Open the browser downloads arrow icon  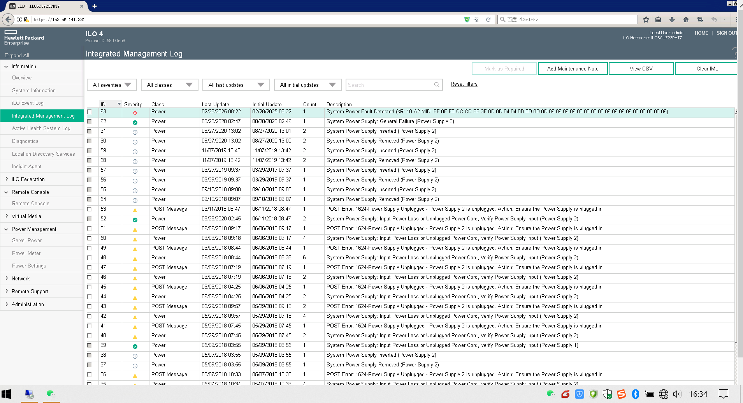(x=672, y=19)
